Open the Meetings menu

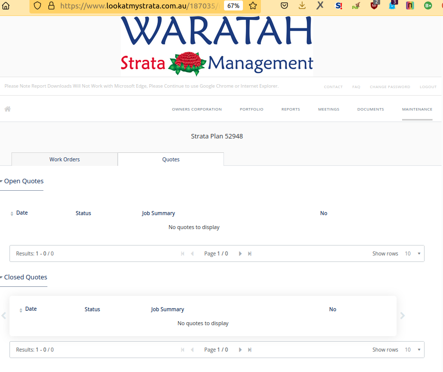[x=329, y=109]
